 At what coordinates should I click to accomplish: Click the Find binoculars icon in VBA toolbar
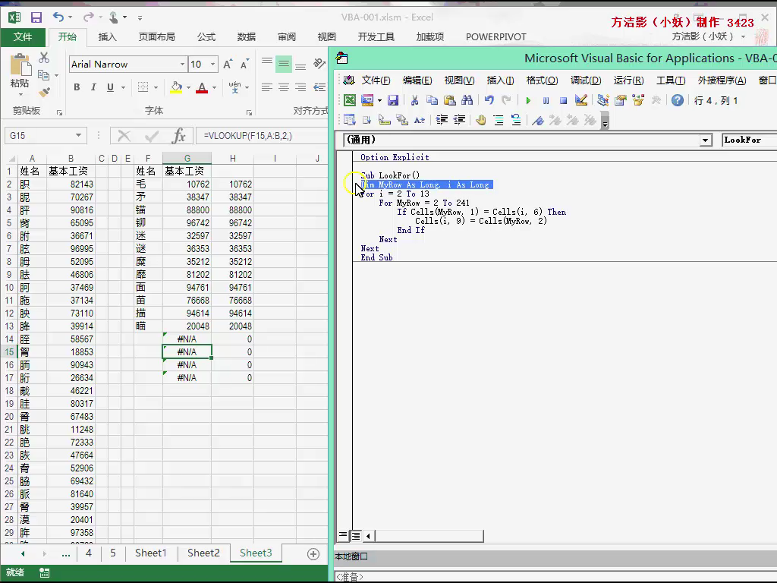pos(467,100)
